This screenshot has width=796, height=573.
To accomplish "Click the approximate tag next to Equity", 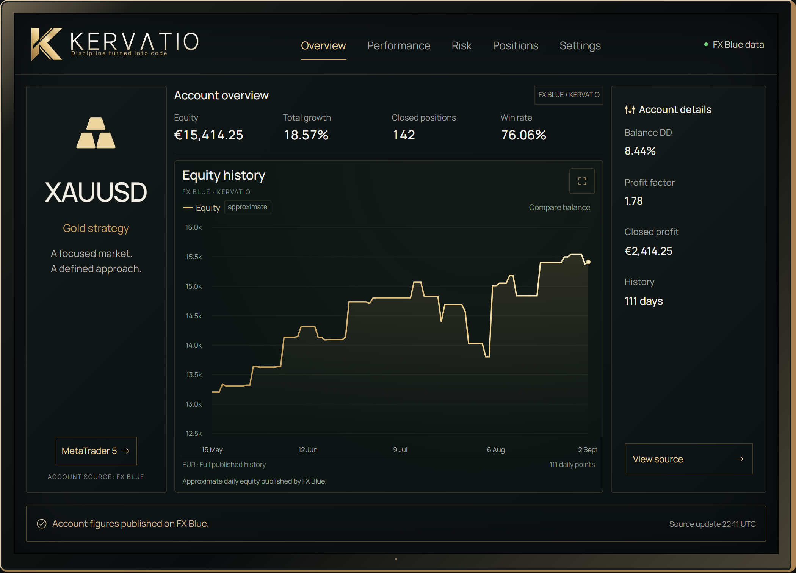I will point(248,207).
